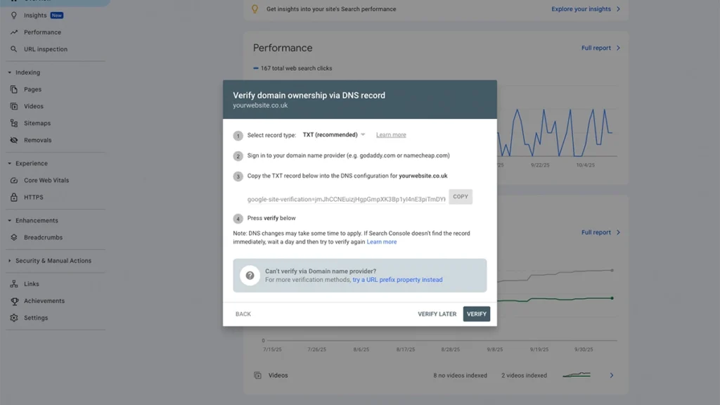Collapse the Experience section

pos(10,164)
